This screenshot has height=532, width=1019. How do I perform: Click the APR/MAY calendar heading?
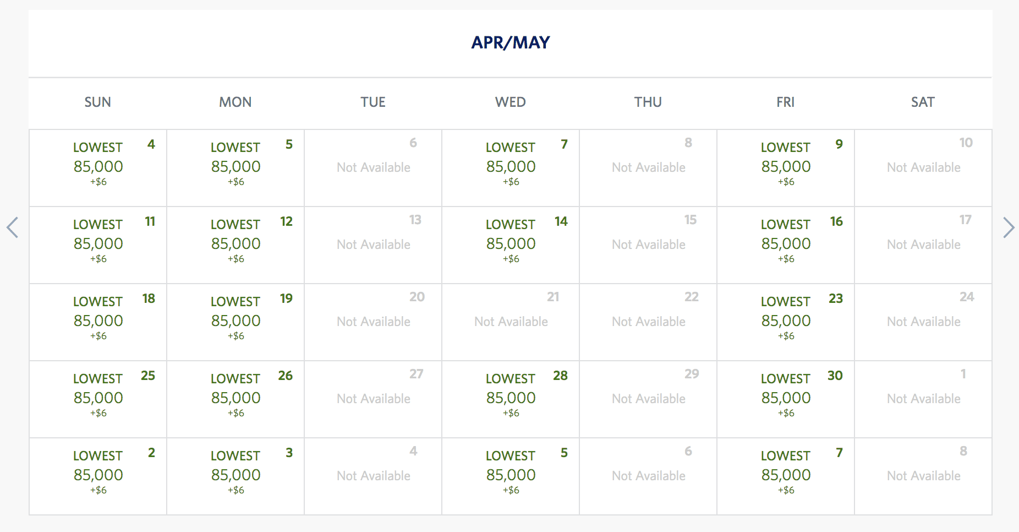point(509,42)
